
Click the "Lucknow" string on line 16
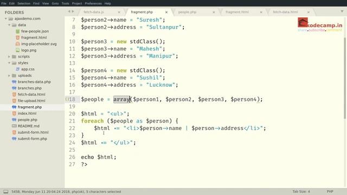point(160,85)
